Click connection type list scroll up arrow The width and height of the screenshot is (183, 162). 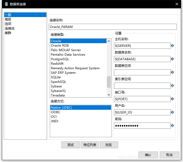coord(109,41)
